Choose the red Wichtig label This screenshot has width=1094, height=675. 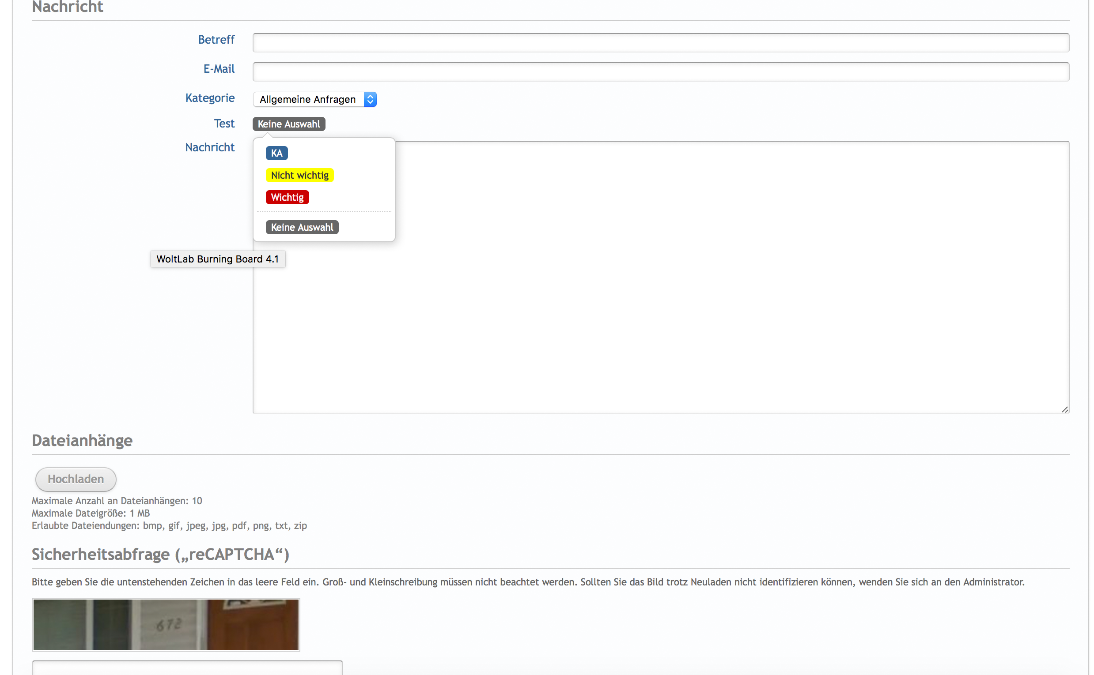point(287,197)
